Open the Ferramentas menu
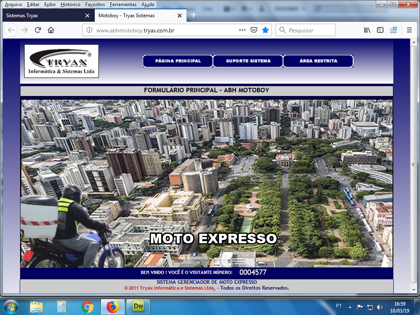The image size is (420, 315). point(123,5)
